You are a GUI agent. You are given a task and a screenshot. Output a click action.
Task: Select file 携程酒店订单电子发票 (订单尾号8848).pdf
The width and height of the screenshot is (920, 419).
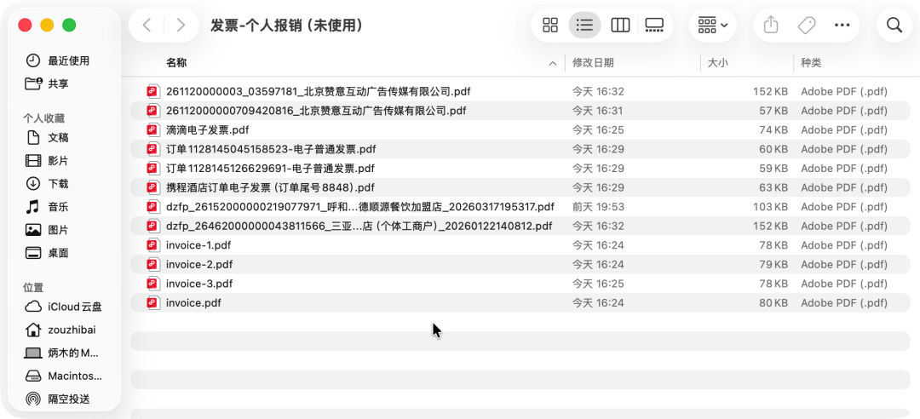coord(520,188)
